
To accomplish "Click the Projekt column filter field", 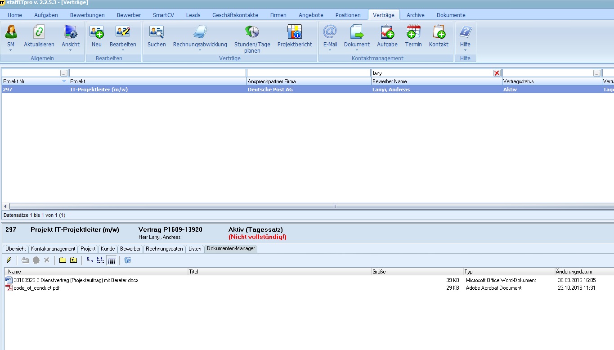I will 157,73.
